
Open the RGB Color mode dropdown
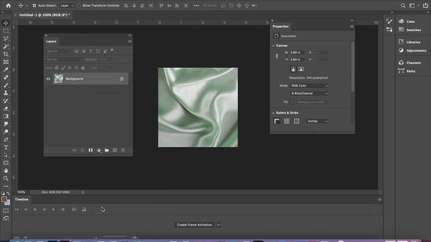309,85
